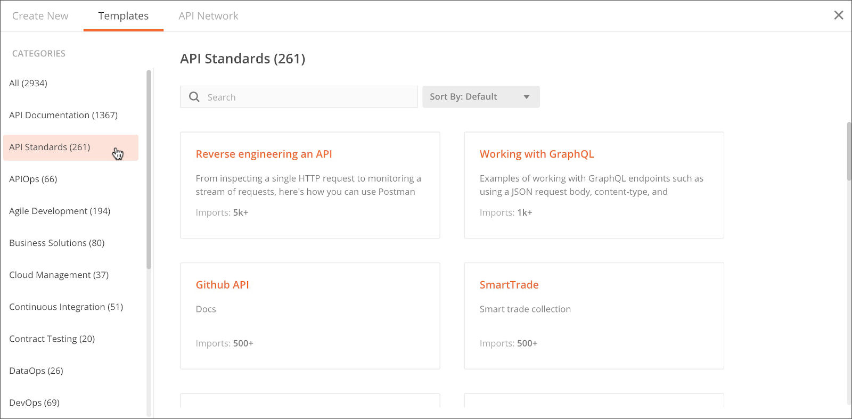Open the Sort By: Default dropdown
Viewport: 852px width, 419px height.
(x=481, y=97)
